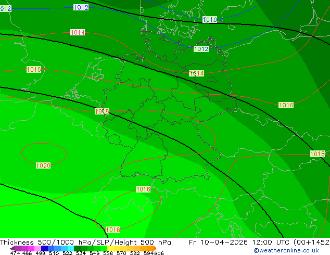Image resolution: width=330 pixels, height=255 pixels.
Task: Click the 594 legend value
Action: tap(148, 253)
